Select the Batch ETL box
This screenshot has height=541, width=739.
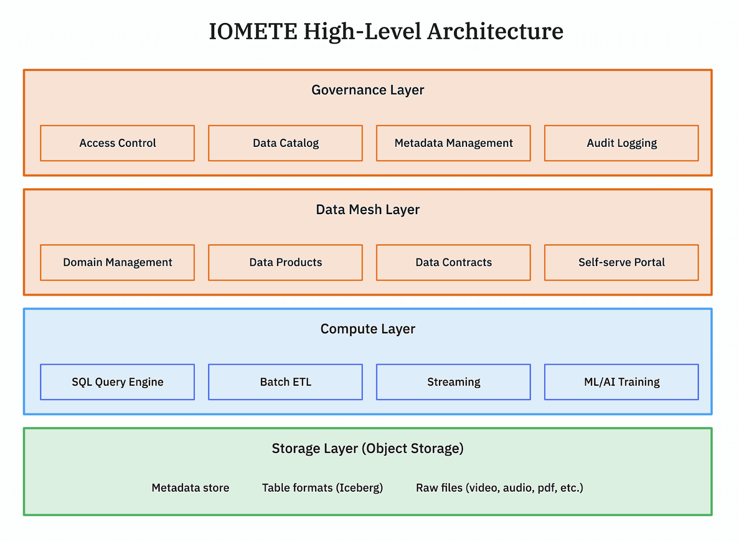point(285,382)
